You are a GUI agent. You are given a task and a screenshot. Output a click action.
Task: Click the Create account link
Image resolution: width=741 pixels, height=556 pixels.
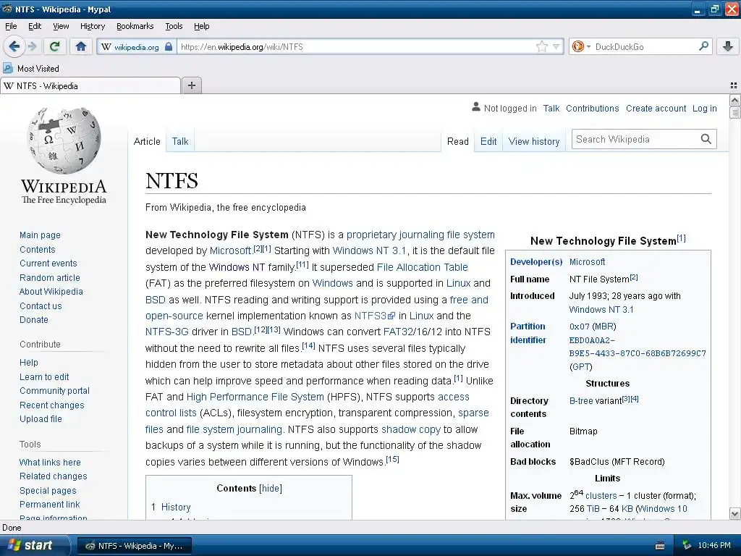pos(656,109)
